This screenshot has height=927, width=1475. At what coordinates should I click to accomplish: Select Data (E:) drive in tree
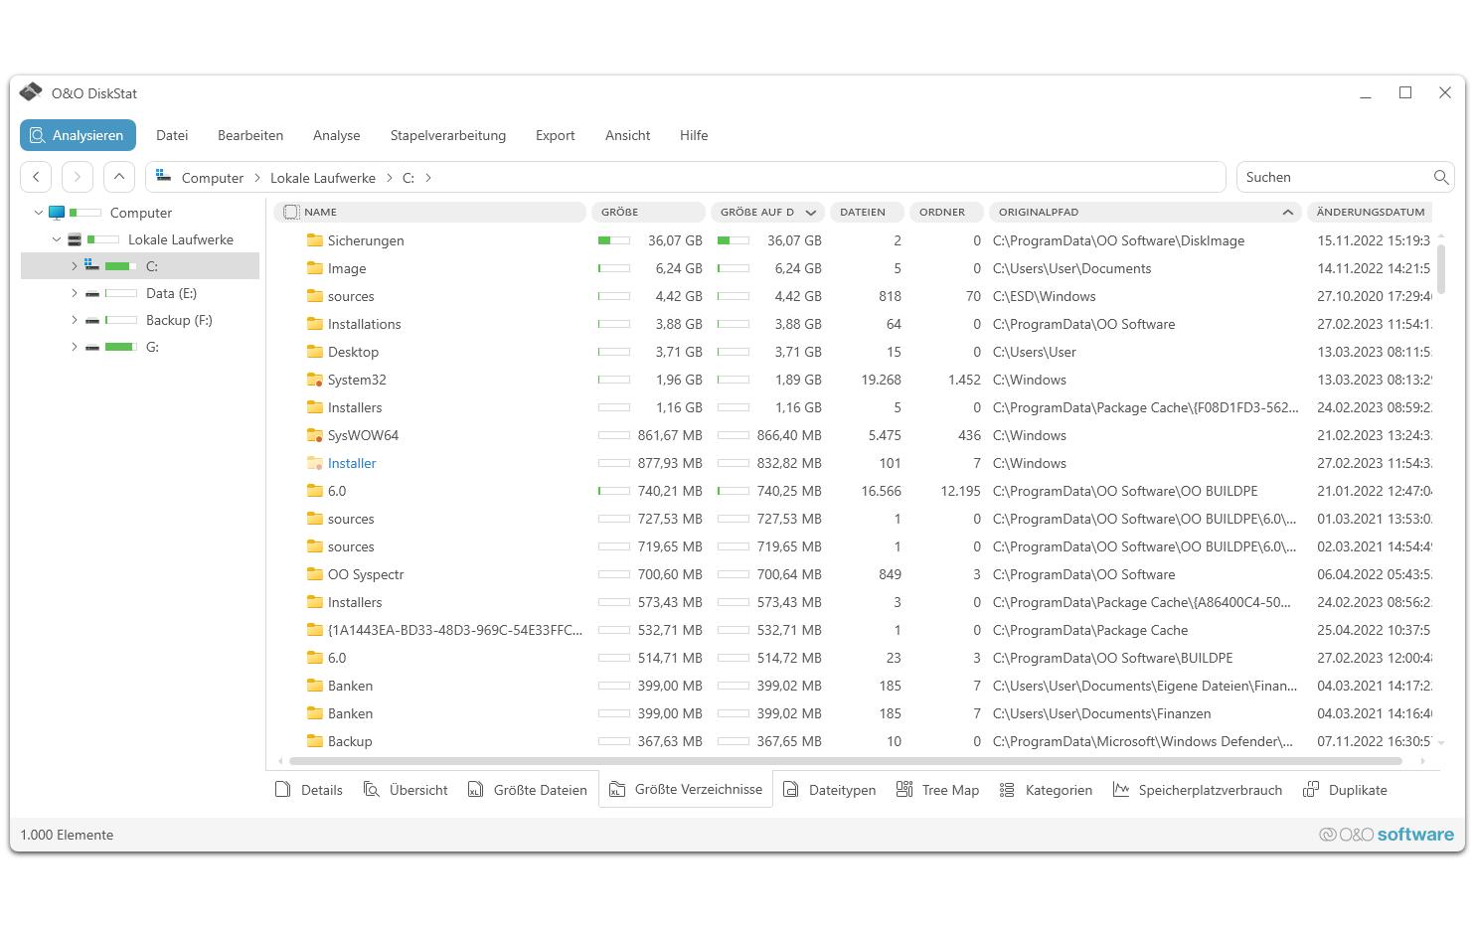[x=171, y=293]
